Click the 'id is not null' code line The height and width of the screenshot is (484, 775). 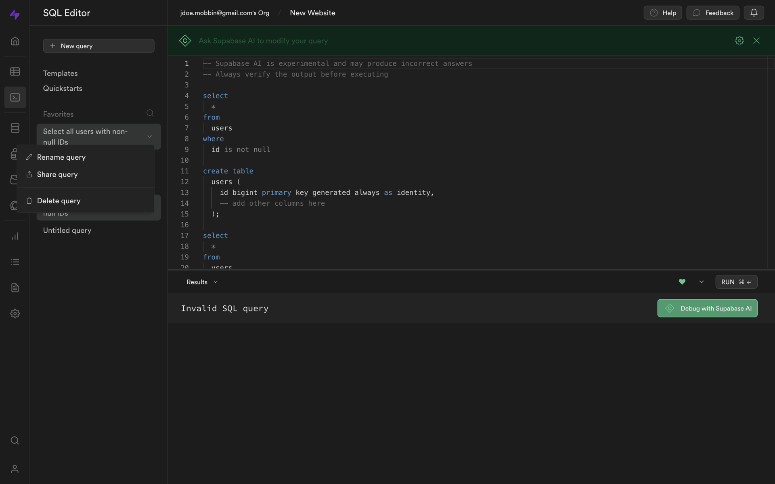click(x=241, y=150)
